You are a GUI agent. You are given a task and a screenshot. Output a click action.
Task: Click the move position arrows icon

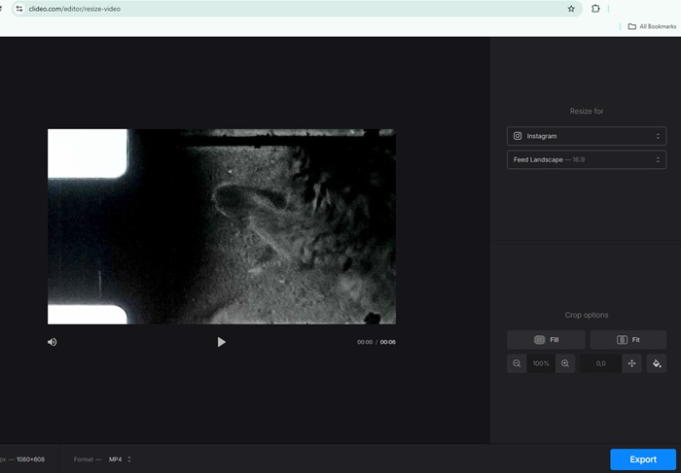(632, 363)
